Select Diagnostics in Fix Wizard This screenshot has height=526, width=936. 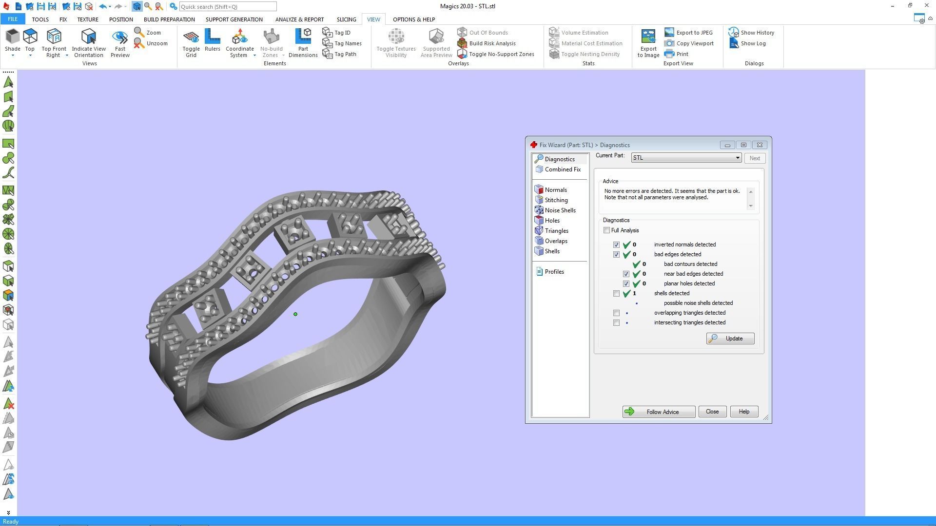click(555, 159)
